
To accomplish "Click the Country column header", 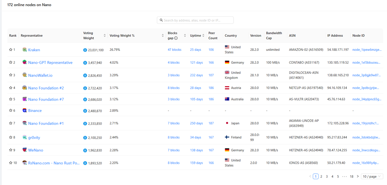I will click(x=231, y=35).
